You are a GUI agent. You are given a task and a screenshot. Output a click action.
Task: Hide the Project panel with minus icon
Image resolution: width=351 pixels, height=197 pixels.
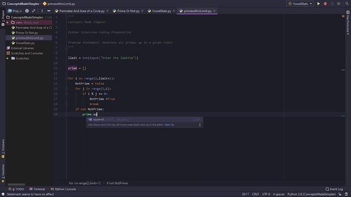(49, 11)
